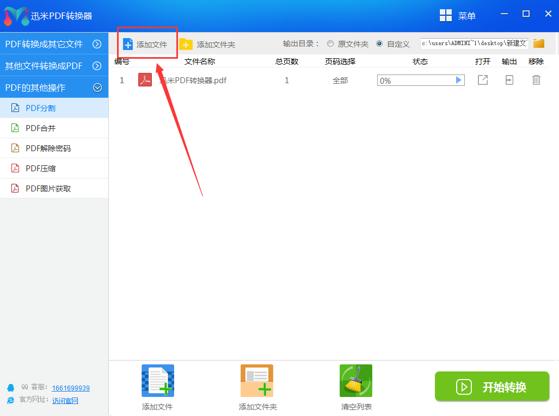Click the trash icon to remove file
This screenshot has width=559, height=416.
536,80
